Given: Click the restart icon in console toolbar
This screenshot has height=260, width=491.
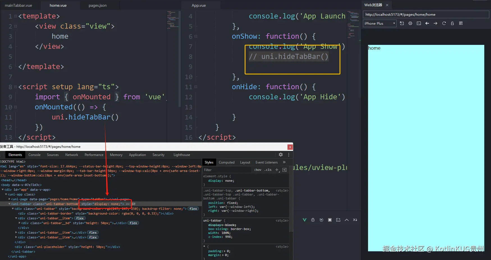Looking at the screenshot, I should pos(321,220).
